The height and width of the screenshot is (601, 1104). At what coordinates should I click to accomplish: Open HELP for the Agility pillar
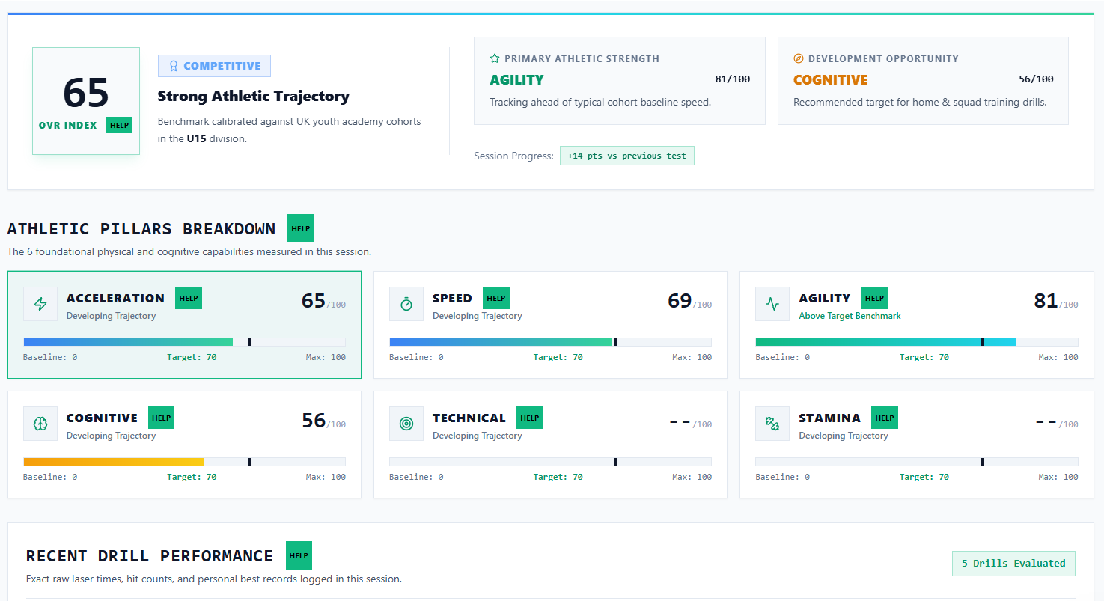tap(874, 298)
